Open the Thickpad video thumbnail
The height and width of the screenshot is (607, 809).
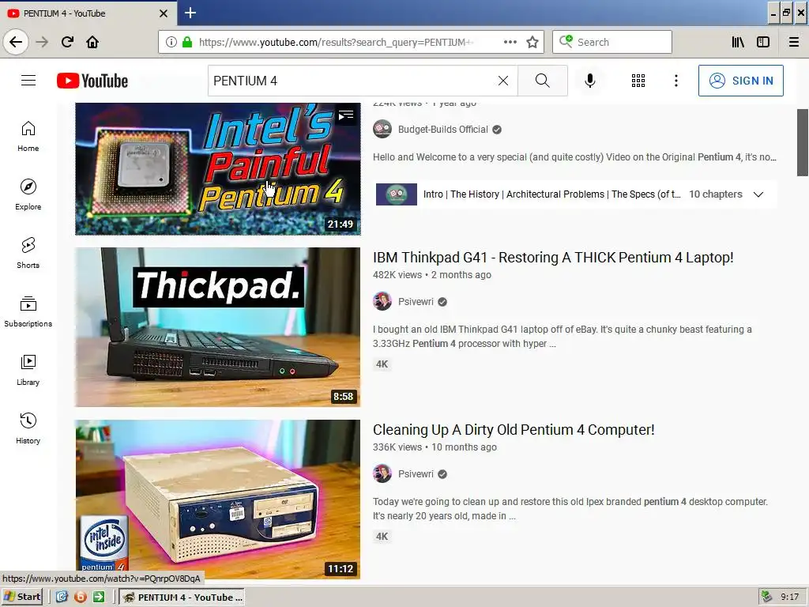click(218, 327)
